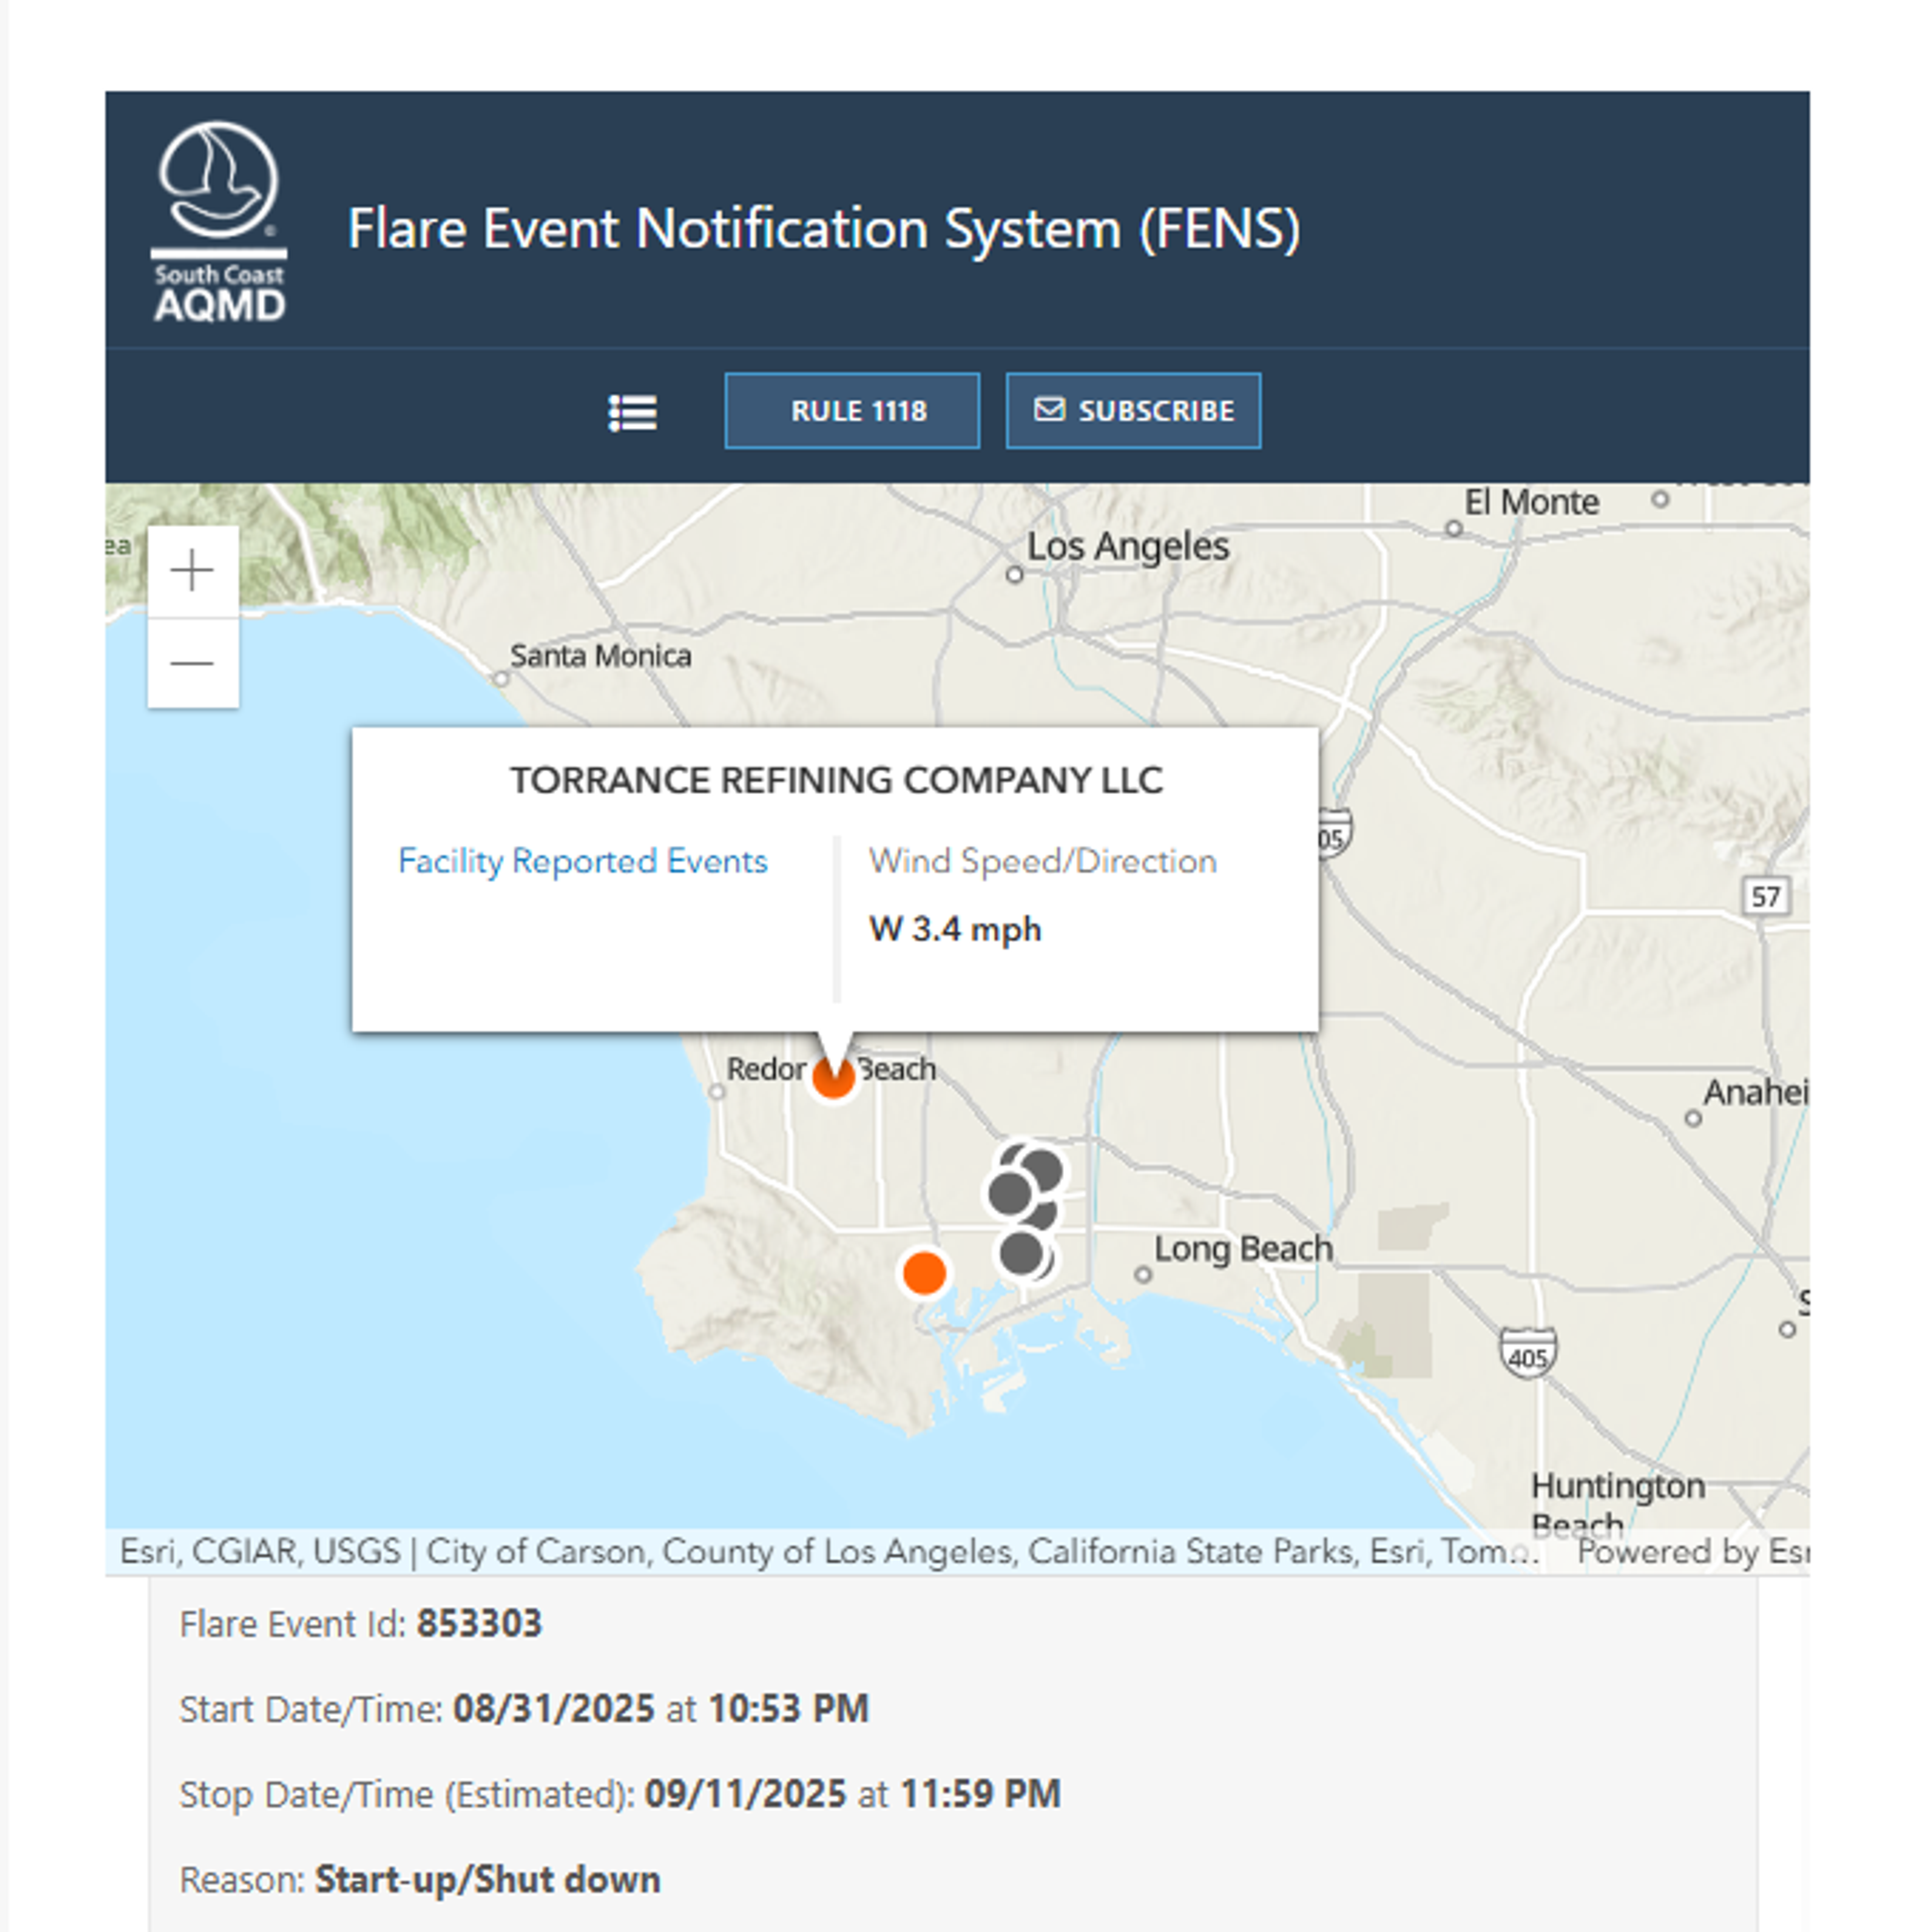Click the Santa Monica map label
The width and height of the screenshot is (1929, 1932).
(600, 656)
